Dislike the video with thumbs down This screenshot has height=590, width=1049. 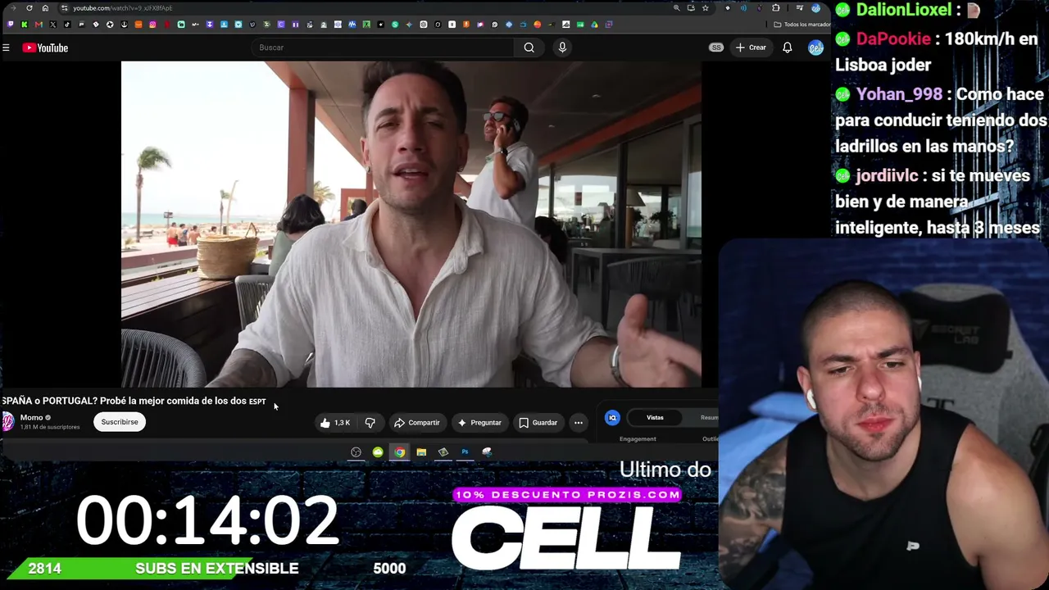370,423
